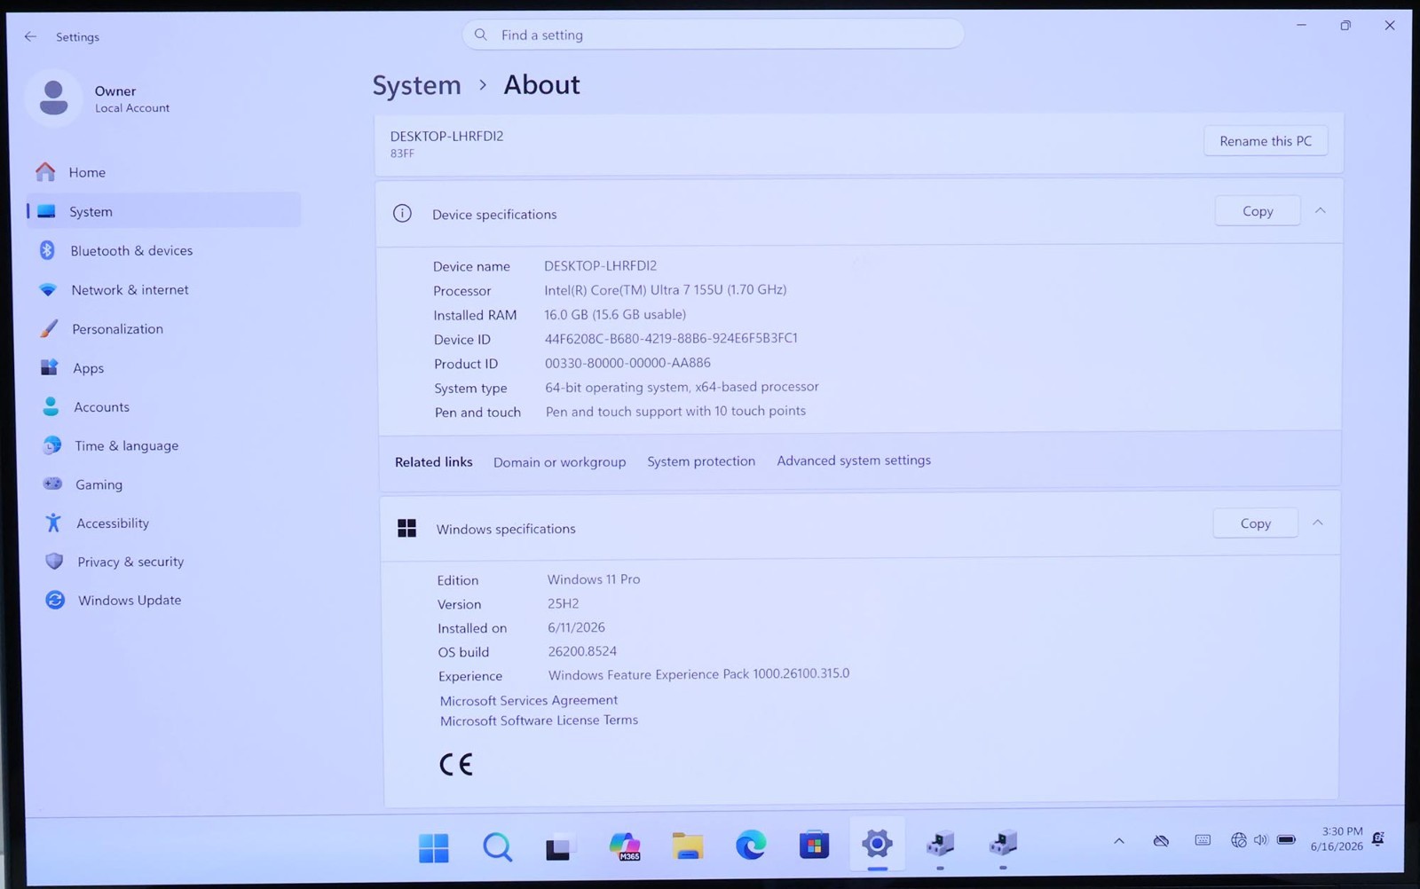
Task: Open quick settings via the volume icon
Action: click(x=1261, y=839)
